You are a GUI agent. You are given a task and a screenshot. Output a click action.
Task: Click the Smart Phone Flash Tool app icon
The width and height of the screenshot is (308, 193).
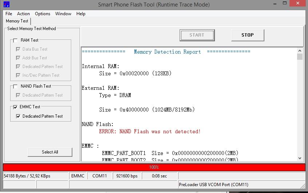(7, 4)
